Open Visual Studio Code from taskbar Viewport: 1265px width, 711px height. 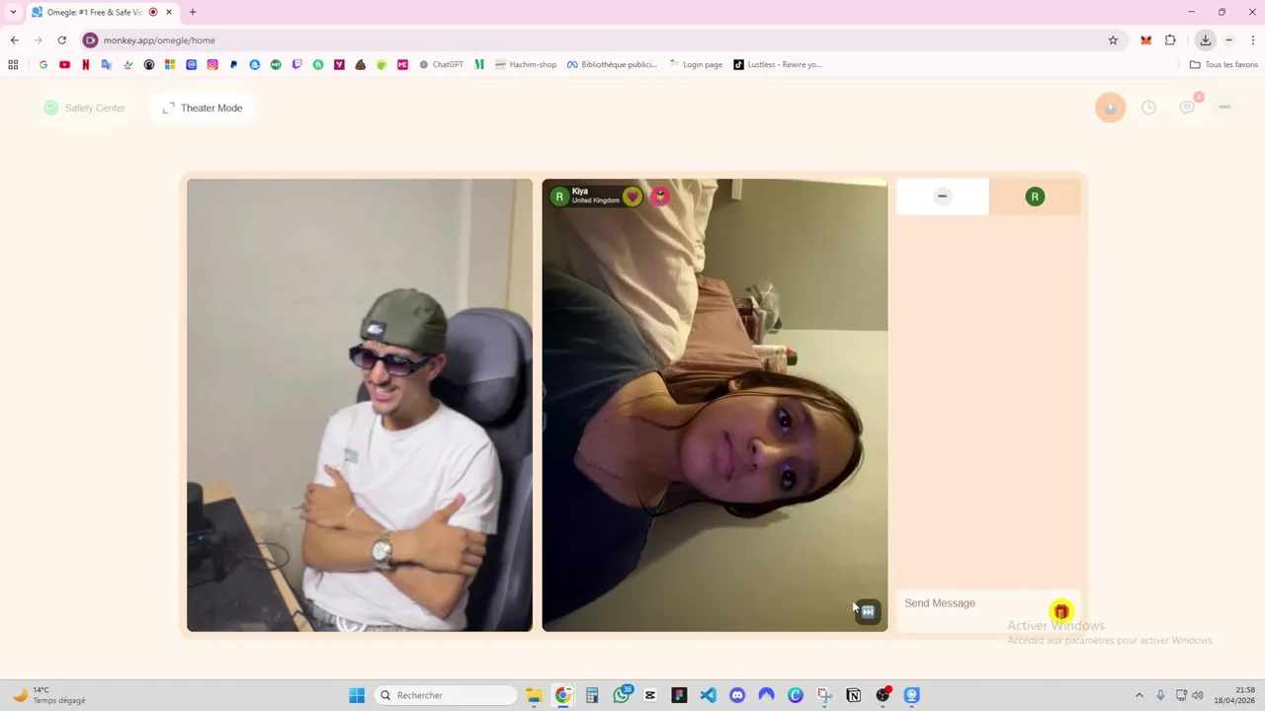[708, 695]
